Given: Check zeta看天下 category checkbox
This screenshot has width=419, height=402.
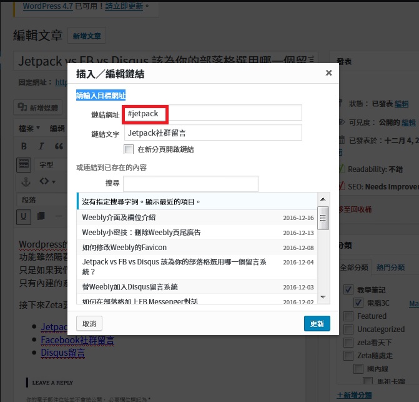Looking at the screenshot, I should point(348,343).
